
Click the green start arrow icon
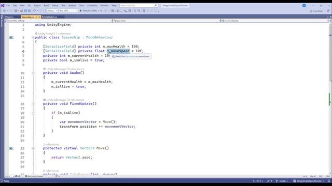click(81, 10)
